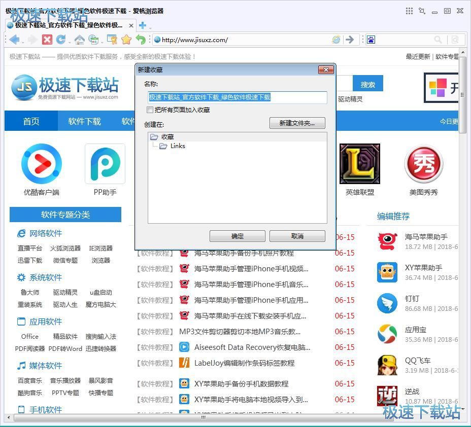Open a new tab with plus icon
This screenshot has height=427, width=471.
[x=143, y=25]
